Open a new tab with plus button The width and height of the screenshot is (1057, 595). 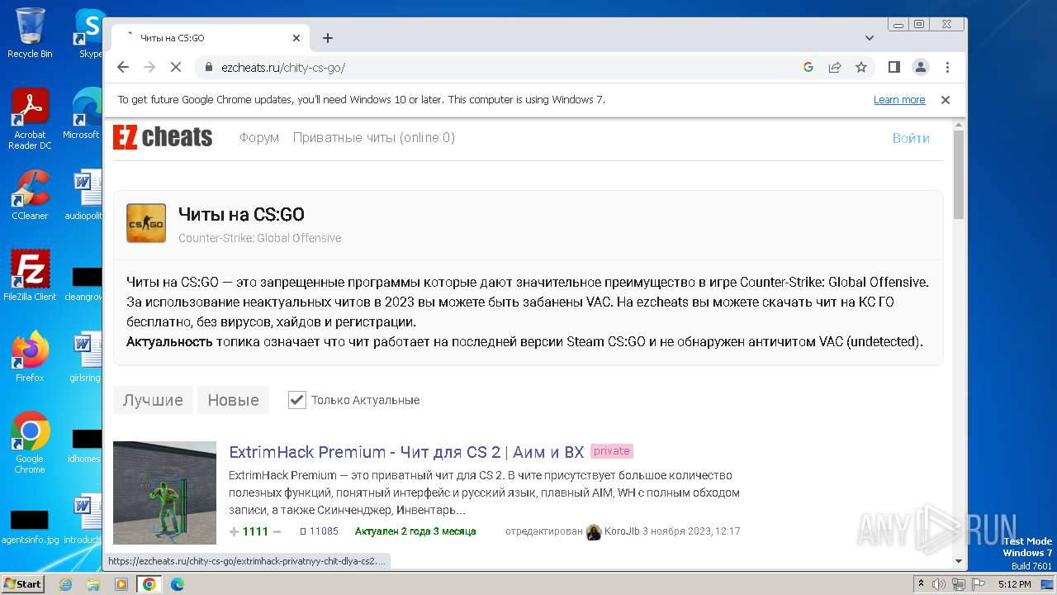tap(328, 38)
